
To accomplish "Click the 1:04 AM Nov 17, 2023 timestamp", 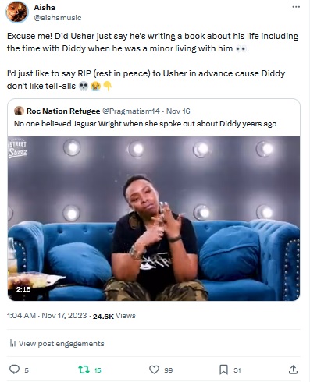I will [x=47, y=316].
